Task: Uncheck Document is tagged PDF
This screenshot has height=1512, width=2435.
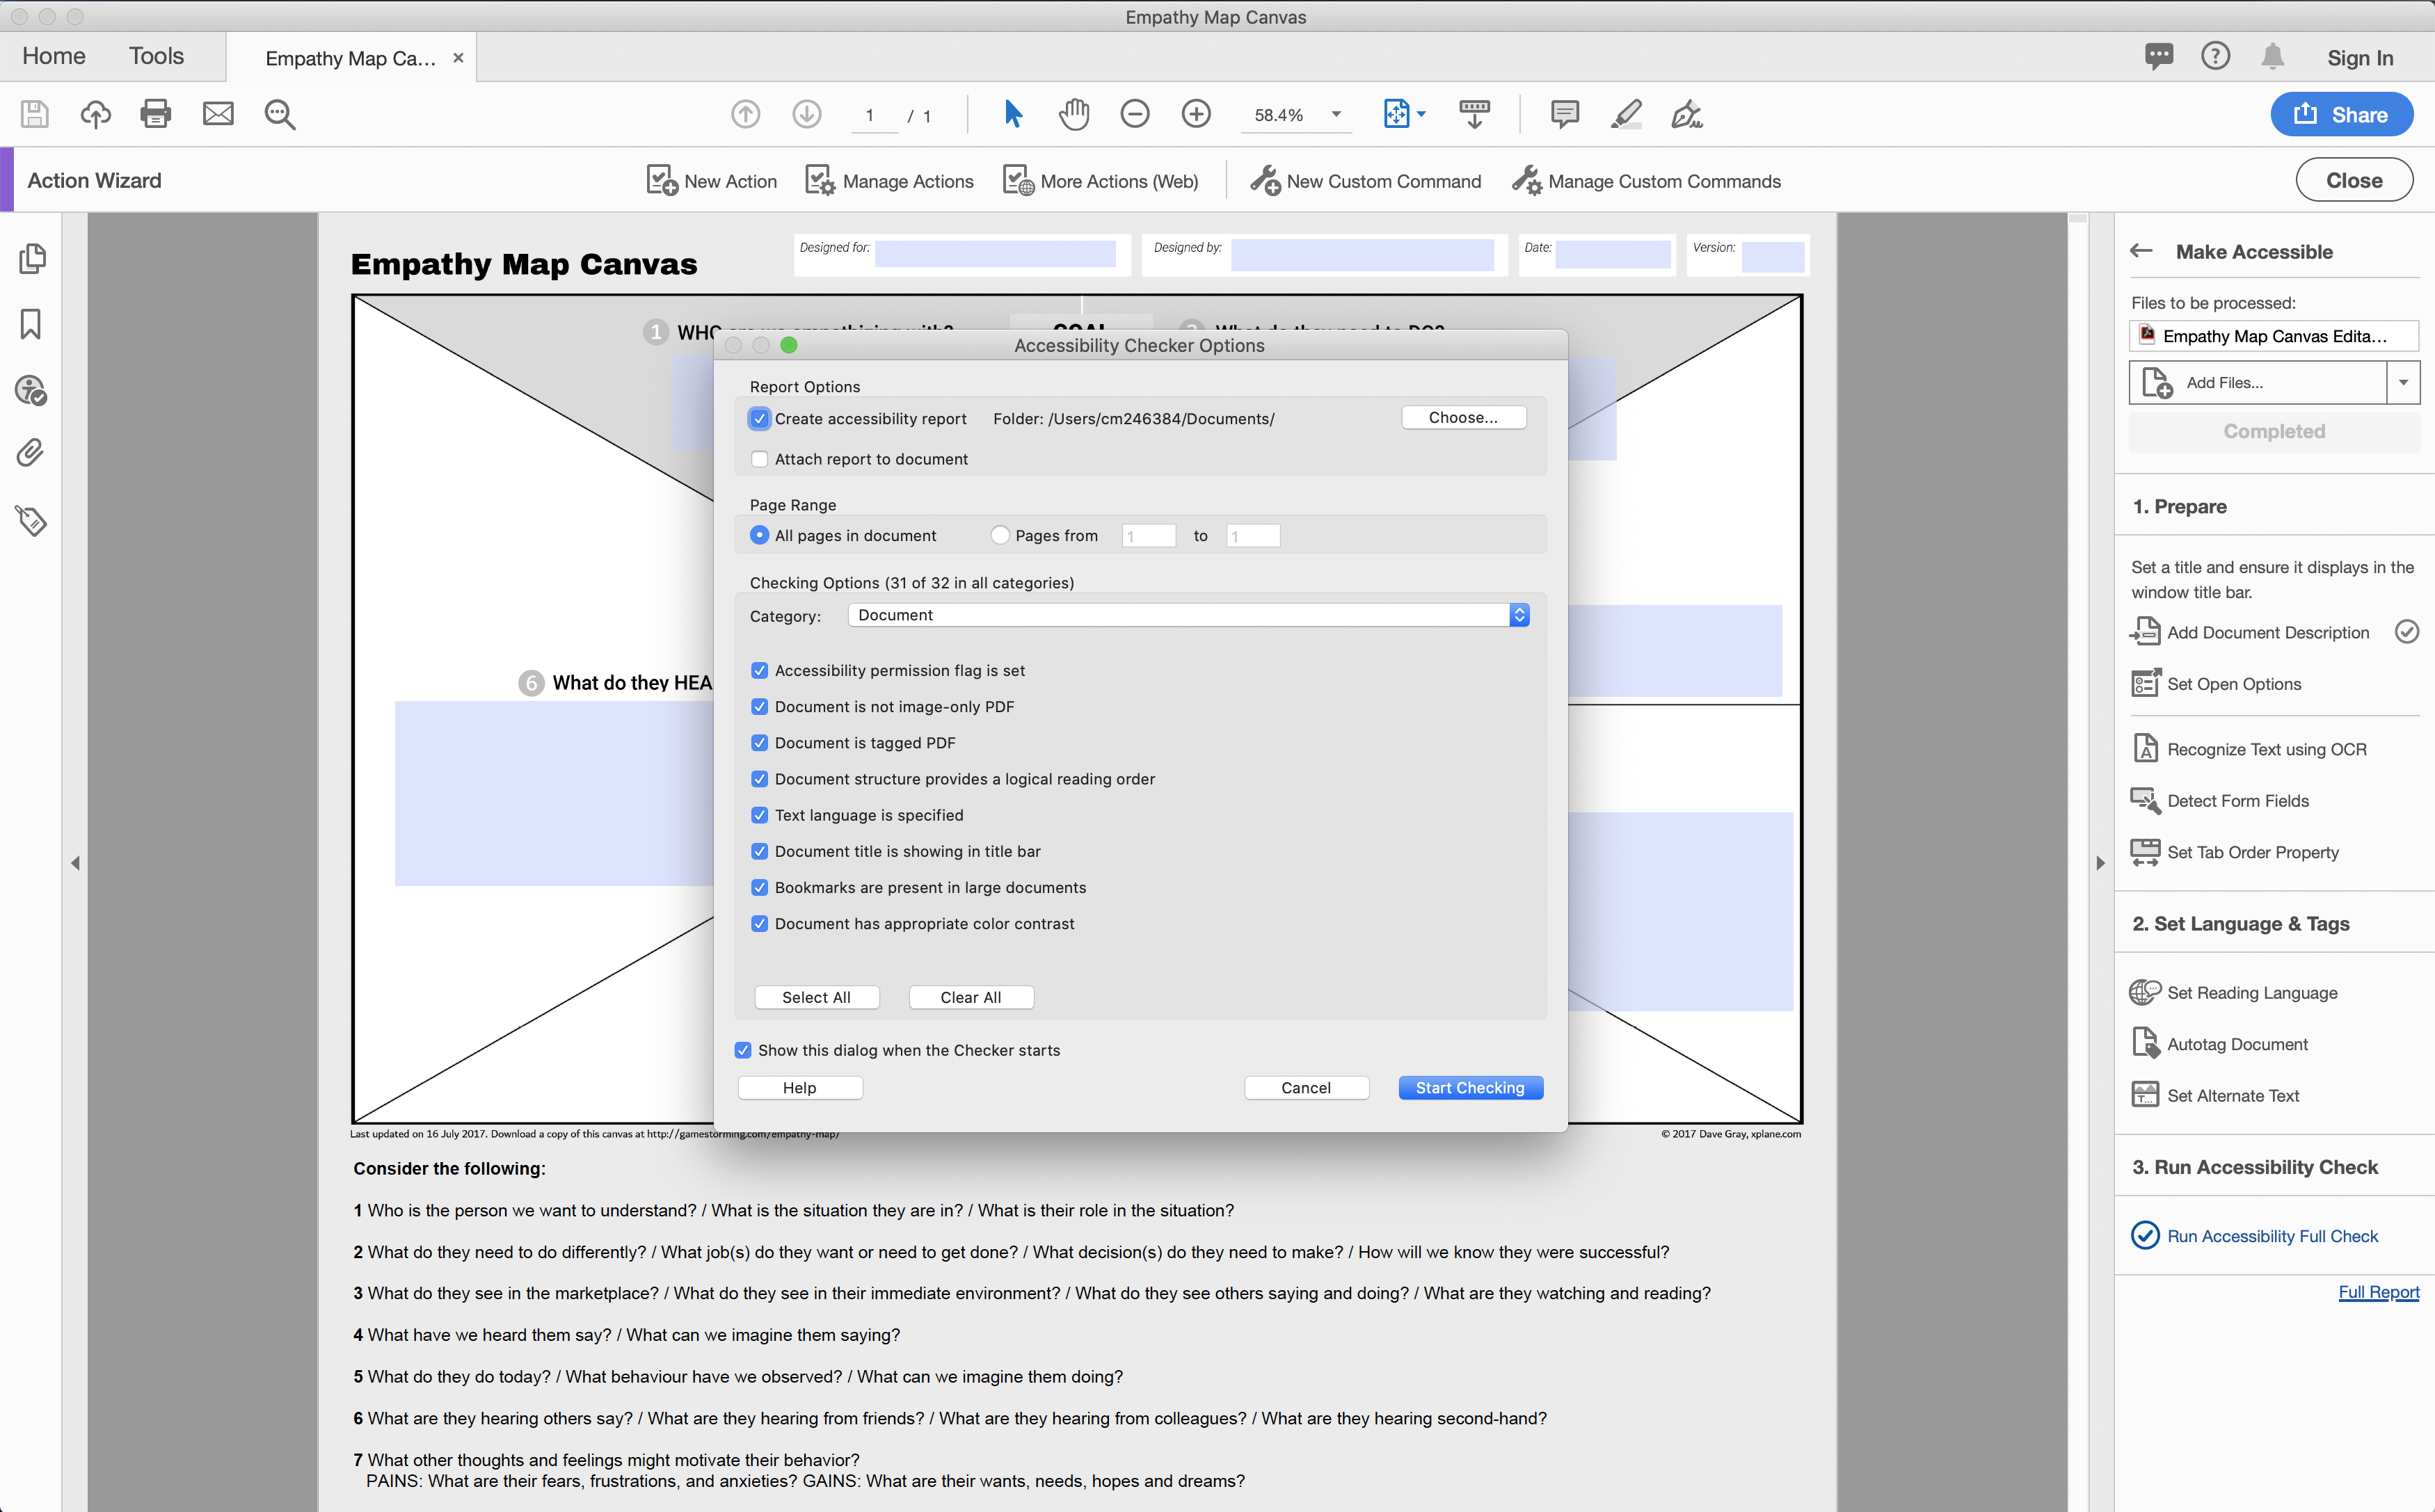Action: tap(760, 743)
